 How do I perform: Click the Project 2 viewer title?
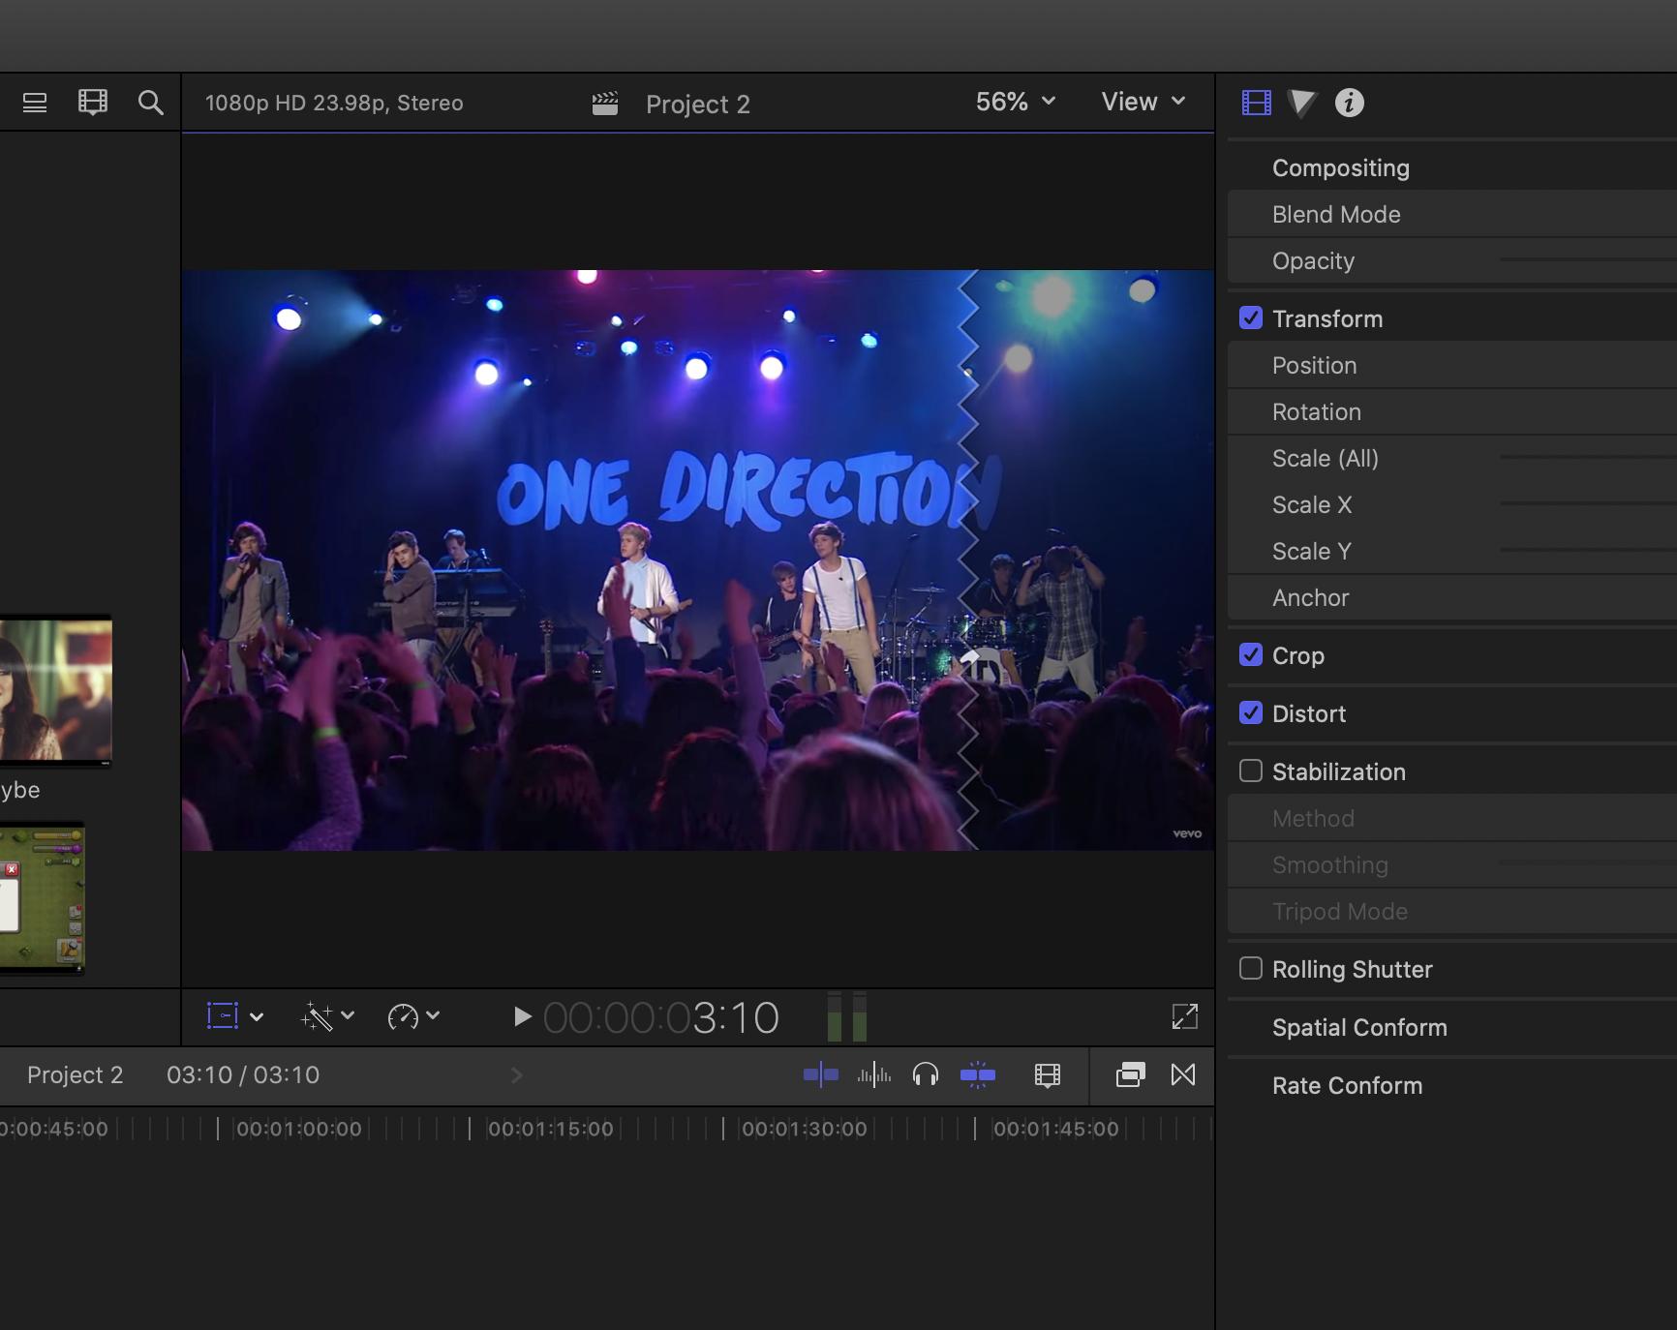point(698,104)
